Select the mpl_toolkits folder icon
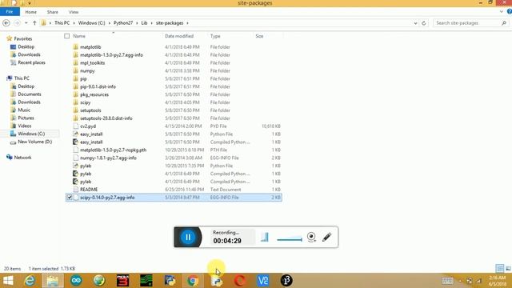The image size is (512, 288). 76,62
